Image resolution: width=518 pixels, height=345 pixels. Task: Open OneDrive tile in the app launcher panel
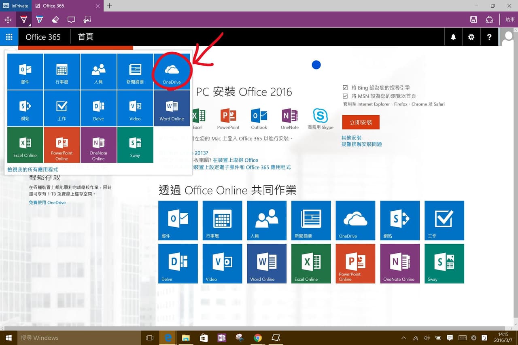[172, 72]
